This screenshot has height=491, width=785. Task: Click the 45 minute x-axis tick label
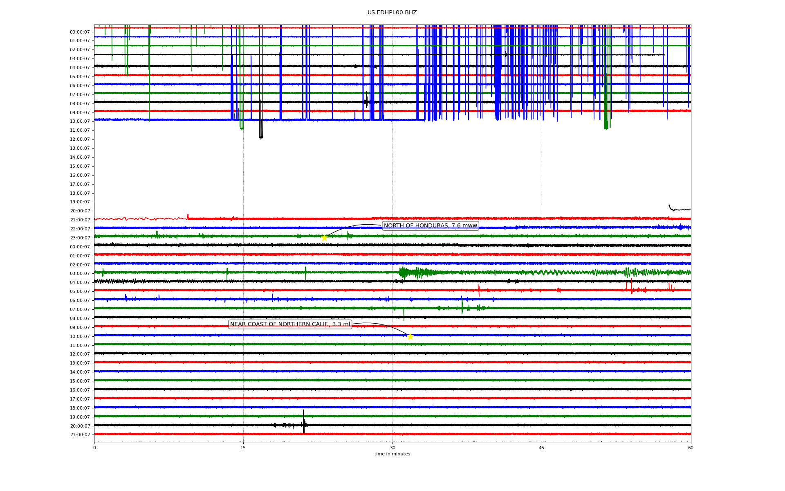542,448
